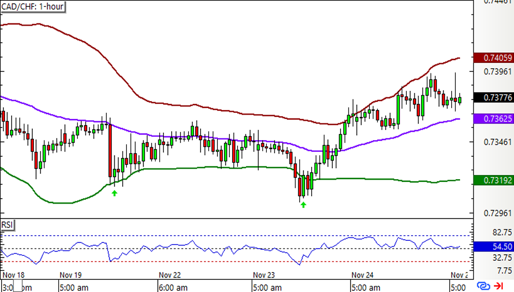
Task: Select the current price tag 0.73776
Action: tap(493, 97)
